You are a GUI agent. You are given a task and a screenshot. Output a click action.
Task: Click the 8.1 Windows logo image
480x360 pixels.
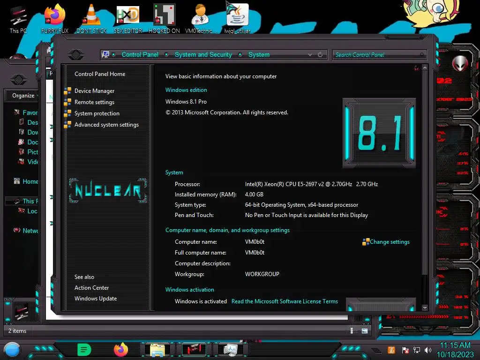(x=379, y=133)
